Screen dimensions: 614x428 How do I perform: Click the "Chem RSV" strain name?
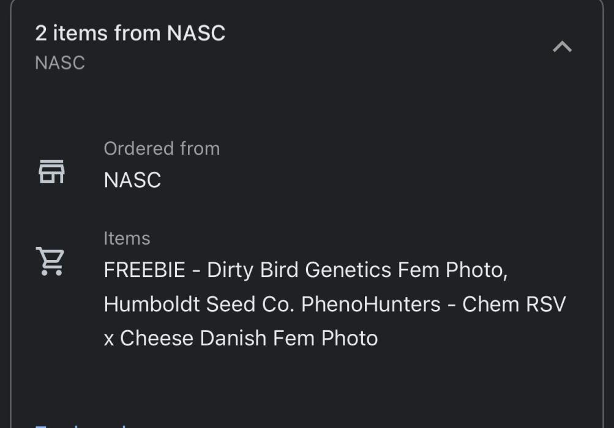pos(514,304)
